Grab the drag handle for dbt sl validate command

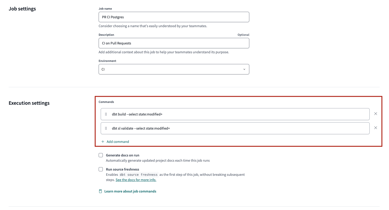pos(106,128)
